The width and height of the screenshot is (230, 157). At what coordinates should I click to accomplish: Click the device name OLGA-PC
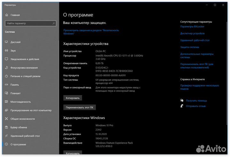point(101,51)
